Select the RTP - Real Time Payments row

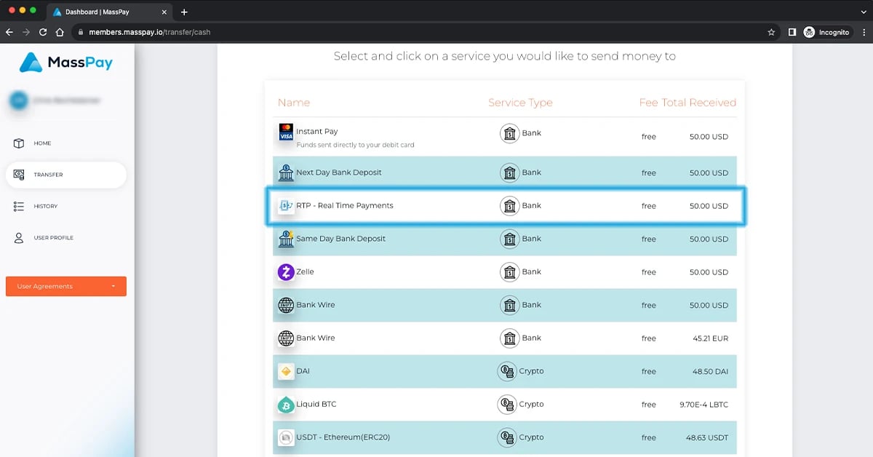click(x=436, y=206)
